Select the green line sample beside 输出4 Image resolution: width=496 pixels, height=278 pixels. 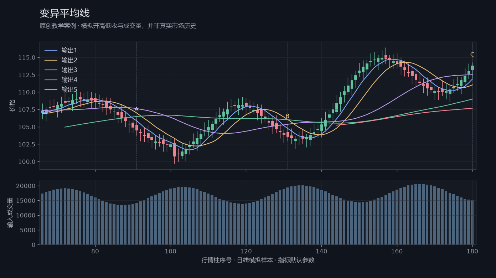(51, 80)
